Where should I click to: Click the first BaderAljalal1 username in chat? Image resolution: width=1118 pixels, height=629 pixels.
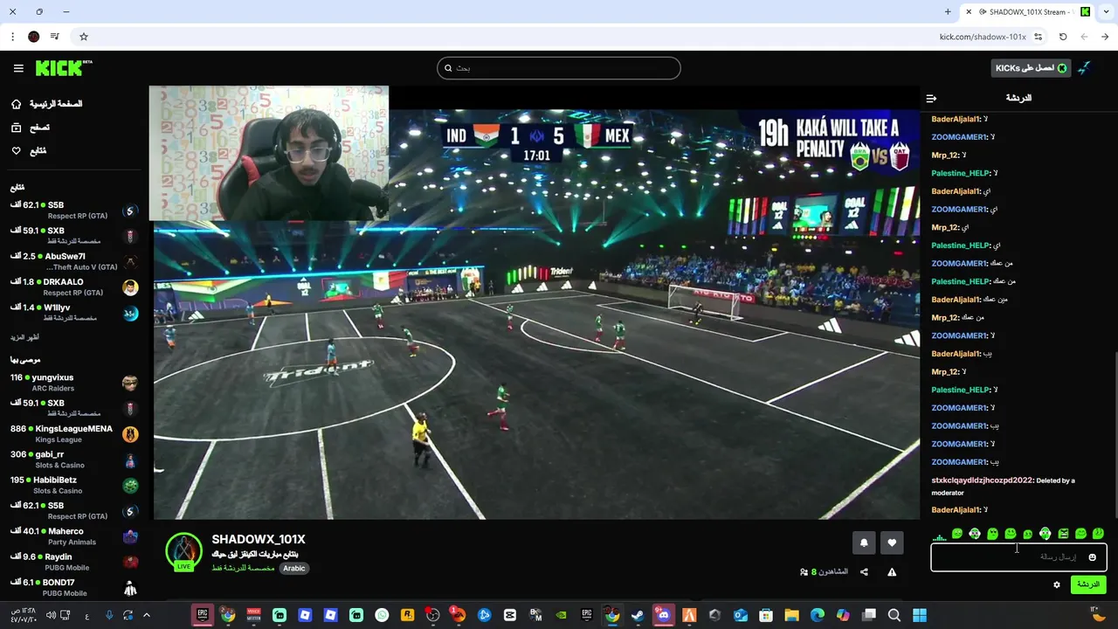[956, 119]
